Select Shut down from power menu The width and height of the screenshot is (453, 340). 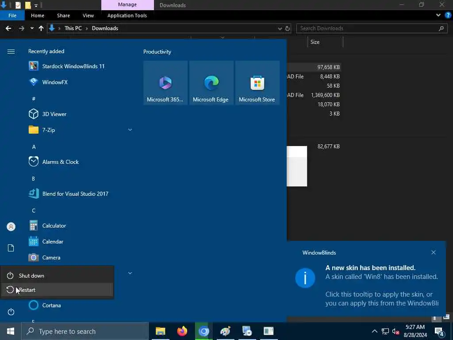57,275
